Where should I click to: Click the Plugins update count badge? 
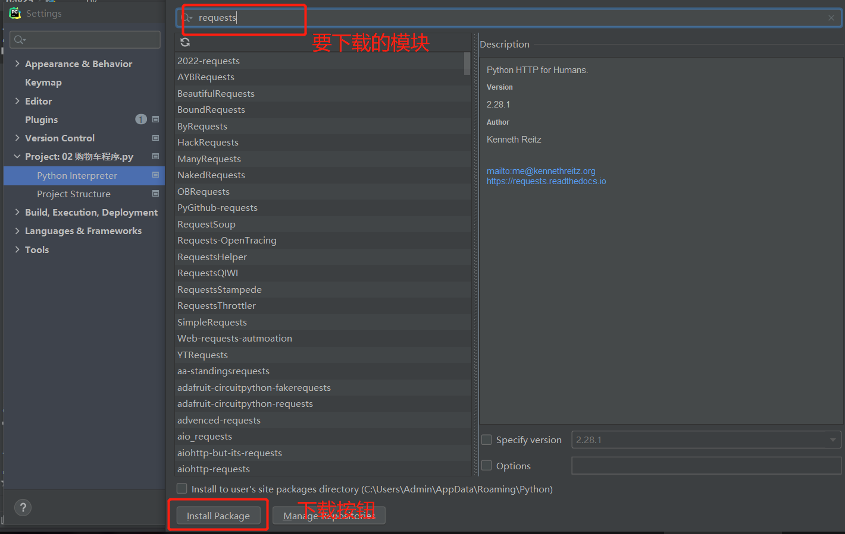tap(141, 119)
